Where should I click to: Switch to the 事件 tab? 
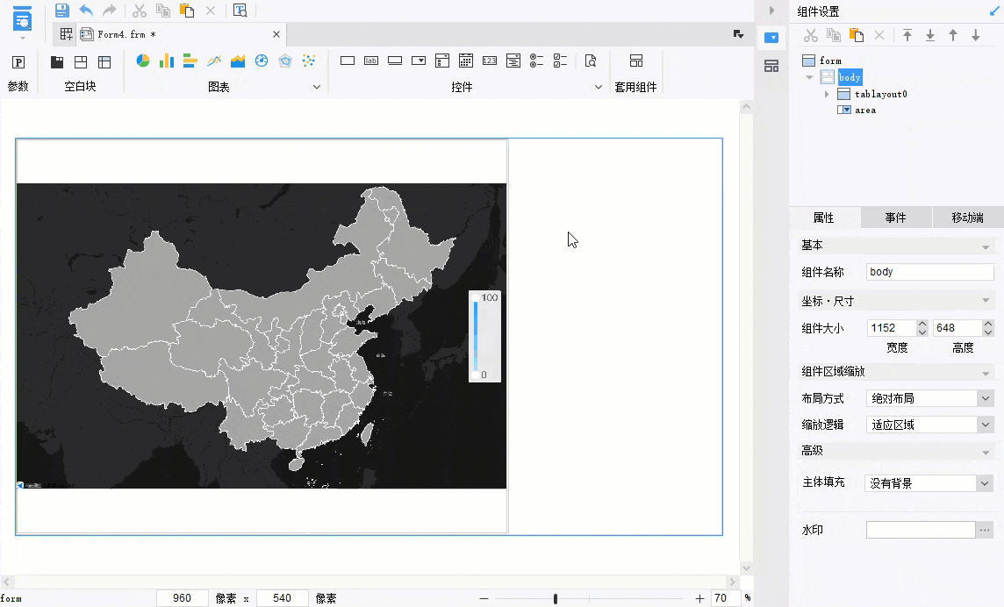[x=895, y=218]
